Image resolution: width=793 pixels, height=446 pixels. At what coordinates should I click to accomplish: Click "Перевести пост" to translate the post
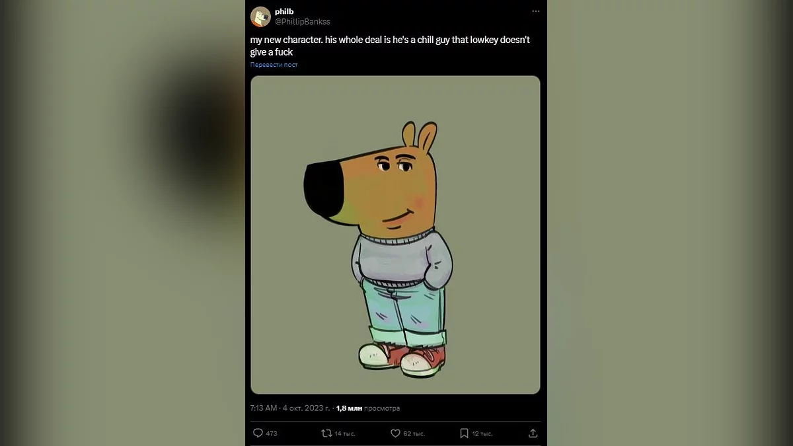(x=274, y=65)
